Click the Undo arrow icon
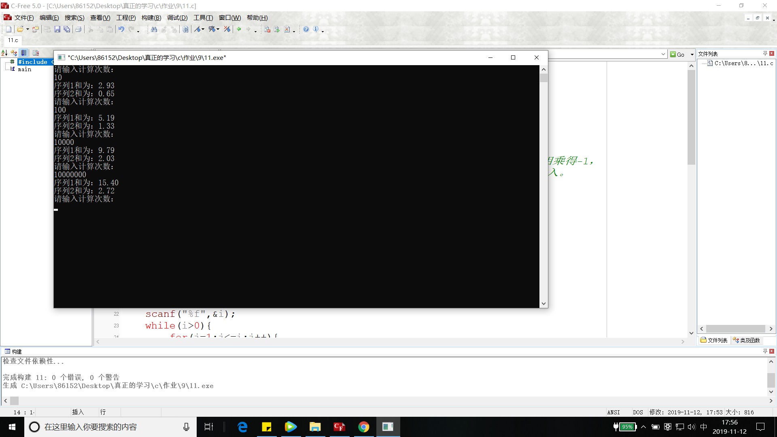777x437 pixels. point(121,29)
